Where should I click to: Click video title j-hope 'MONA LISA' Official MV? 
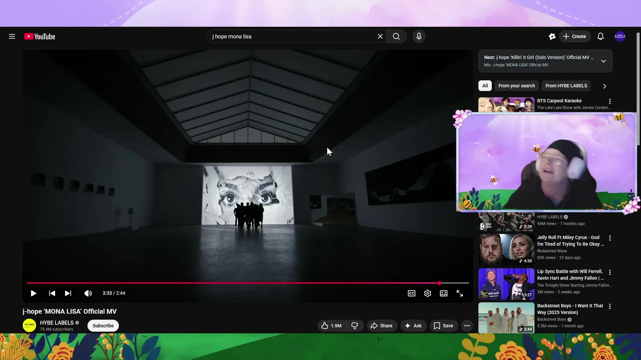tap(70, 311)
